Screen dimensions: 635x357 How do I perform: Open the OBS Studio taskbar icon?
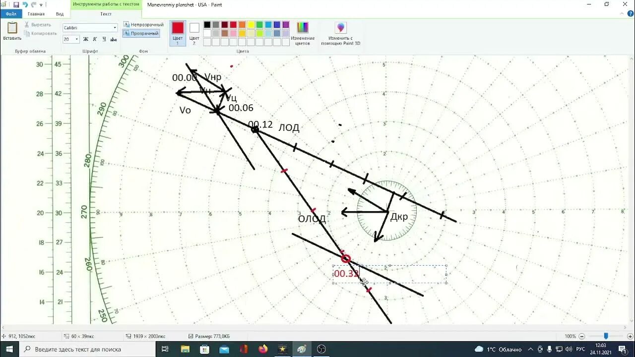point(321,349)
